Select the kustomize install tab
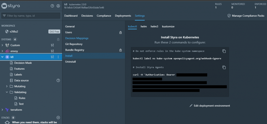The image size is (267, 124). (168, 27)
